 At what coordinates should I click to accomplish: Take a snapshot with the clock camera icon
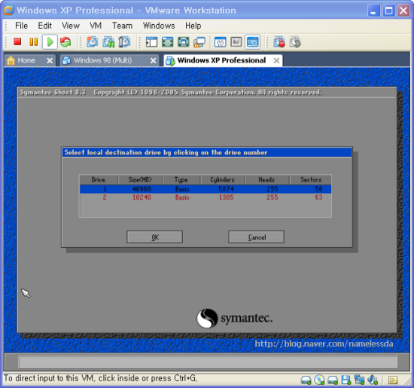[x=93, y=41]
